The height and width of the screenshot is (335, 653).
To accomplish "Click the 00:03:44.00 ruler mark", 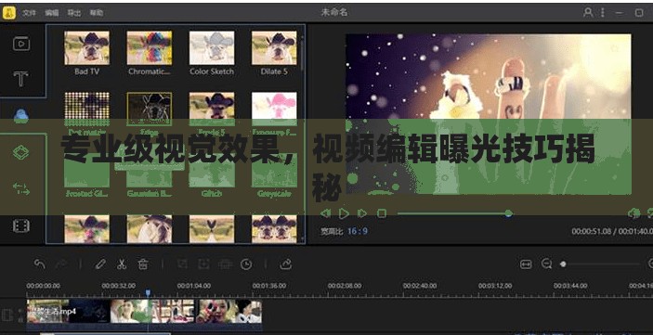I will pos(570,286).
